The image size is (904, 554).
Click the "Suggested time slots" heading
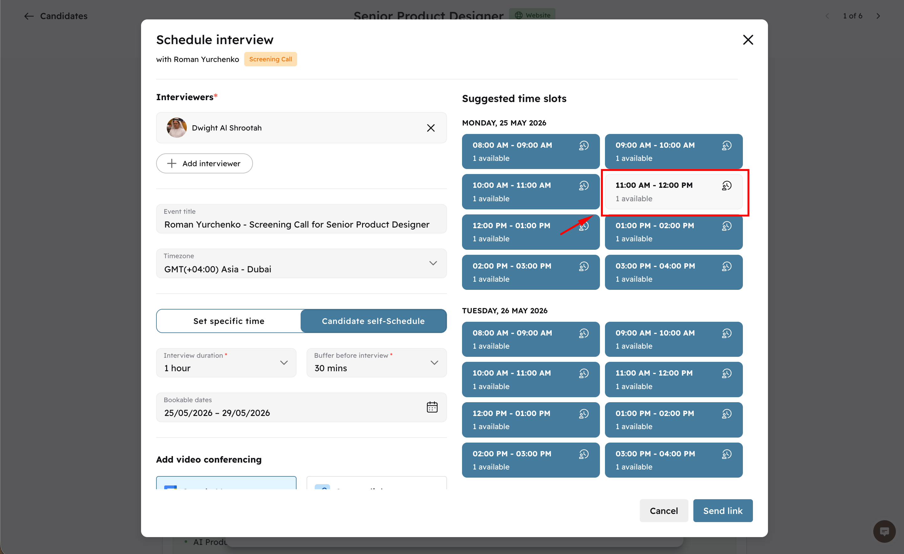click(x=514, y=99)
